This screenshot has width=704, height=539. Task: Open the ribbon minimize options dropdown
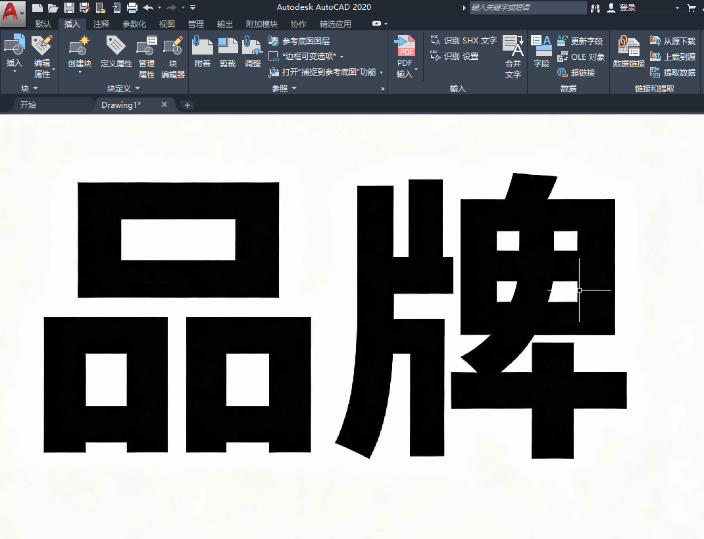point(386,24)
